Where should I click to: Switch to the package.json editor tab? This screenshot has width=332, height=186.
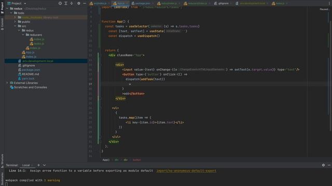tap(143, 4)
